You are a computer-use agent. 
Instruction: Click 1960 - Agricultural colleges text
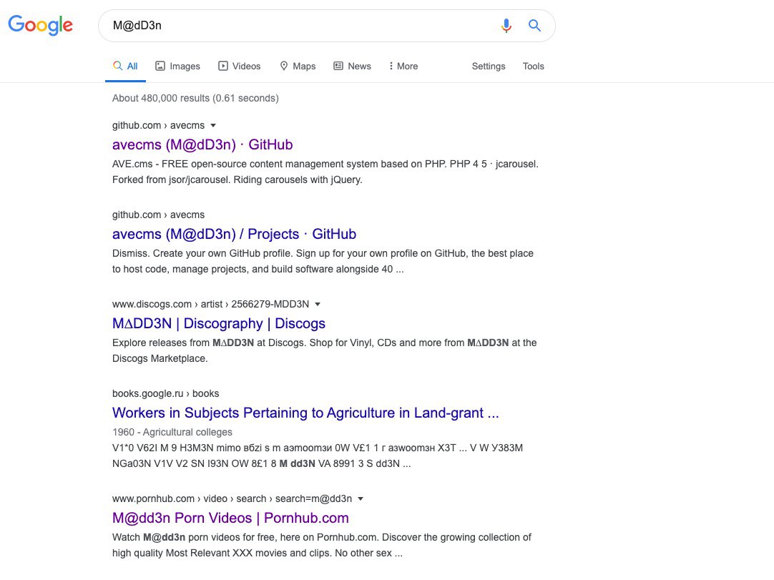(x=172, y=432)
